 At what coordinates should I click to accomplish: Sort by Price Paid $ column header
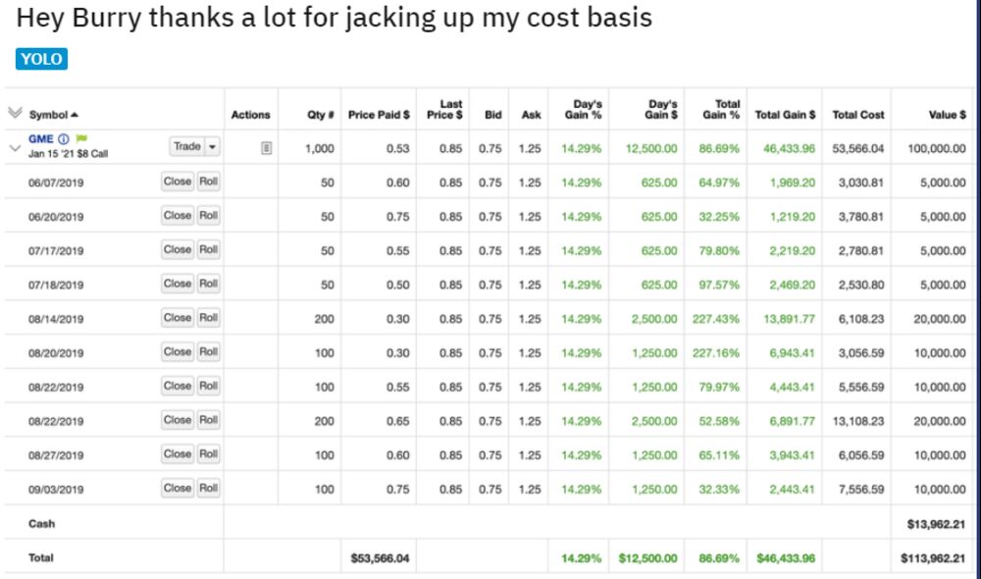379,115
